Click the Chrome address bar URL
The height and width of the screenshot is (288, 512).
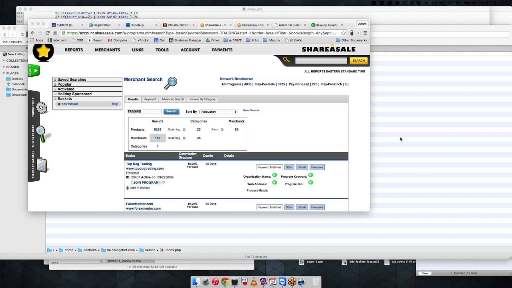pos(202,33)
